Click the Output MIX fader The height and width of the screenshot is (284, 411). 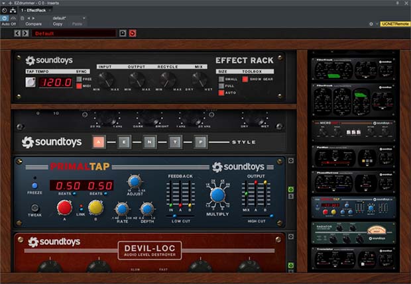coord(246,194)
